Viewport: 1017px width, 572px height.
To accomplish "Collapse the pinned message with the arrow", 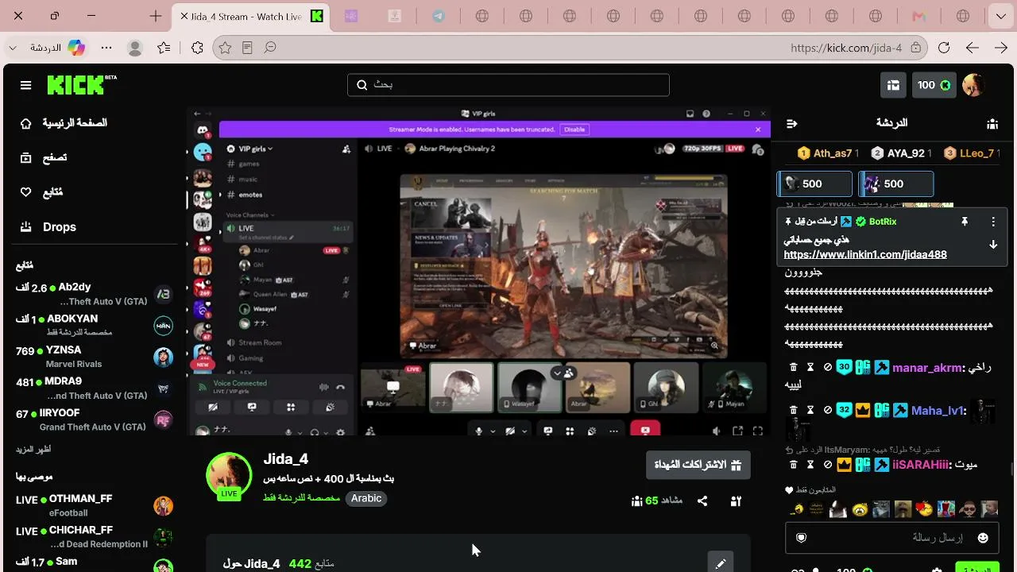I will pos(993,245).
